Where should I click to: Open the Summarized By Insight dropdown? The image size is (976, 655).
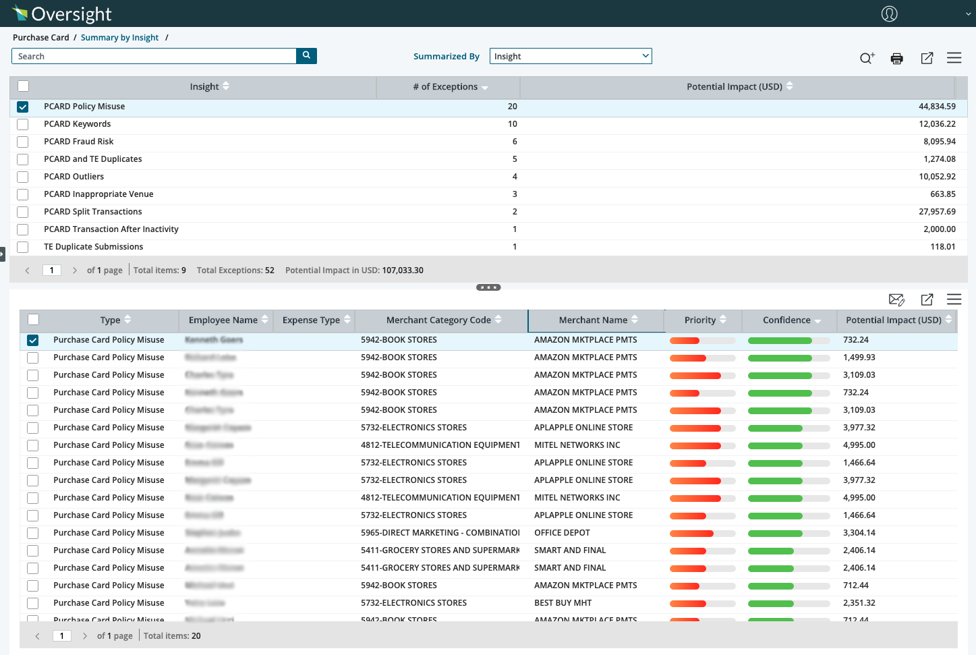571,56
